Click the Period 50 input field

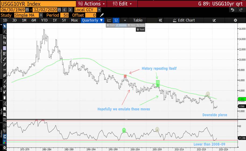[x=64, y=15]
